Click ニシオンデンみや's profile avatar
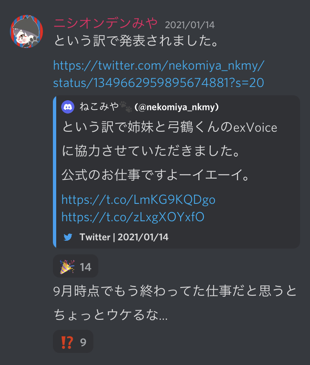310x365 pixels. pos(26,31)
